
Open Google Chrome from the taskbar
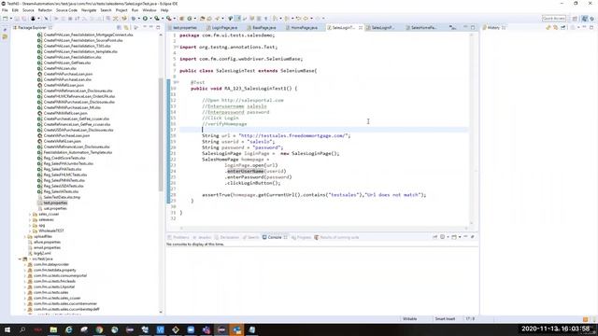pyautogui.click(x=99, y=329)
